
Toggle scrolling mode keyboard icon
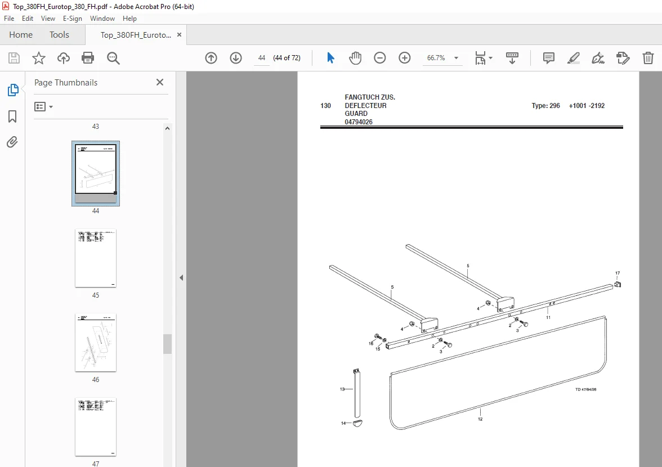pyautogui.click(x=512, y=58)
